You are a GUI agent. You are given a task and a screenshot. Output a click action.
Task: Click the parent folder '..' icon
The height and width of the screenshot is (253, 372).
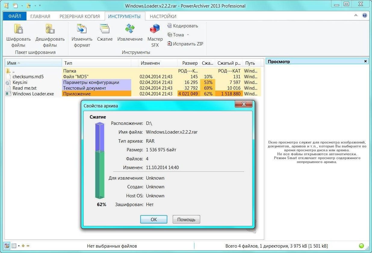(8, 71)
